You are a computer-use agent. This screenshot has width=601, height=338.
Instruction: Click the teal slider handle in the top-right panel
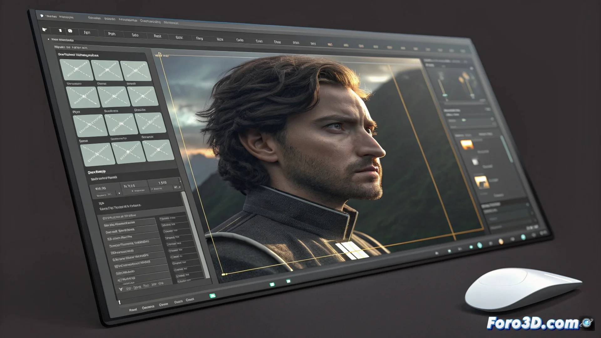pos(445,95)
